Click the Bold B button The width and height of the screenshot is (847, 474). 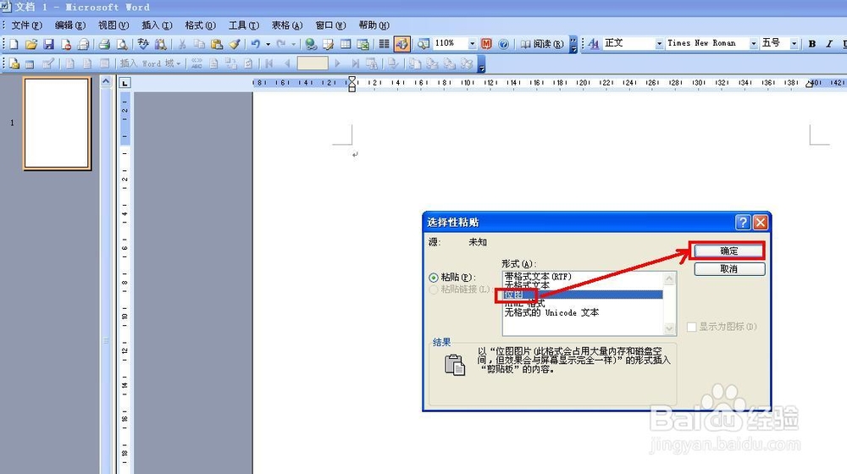click(812, 44)
